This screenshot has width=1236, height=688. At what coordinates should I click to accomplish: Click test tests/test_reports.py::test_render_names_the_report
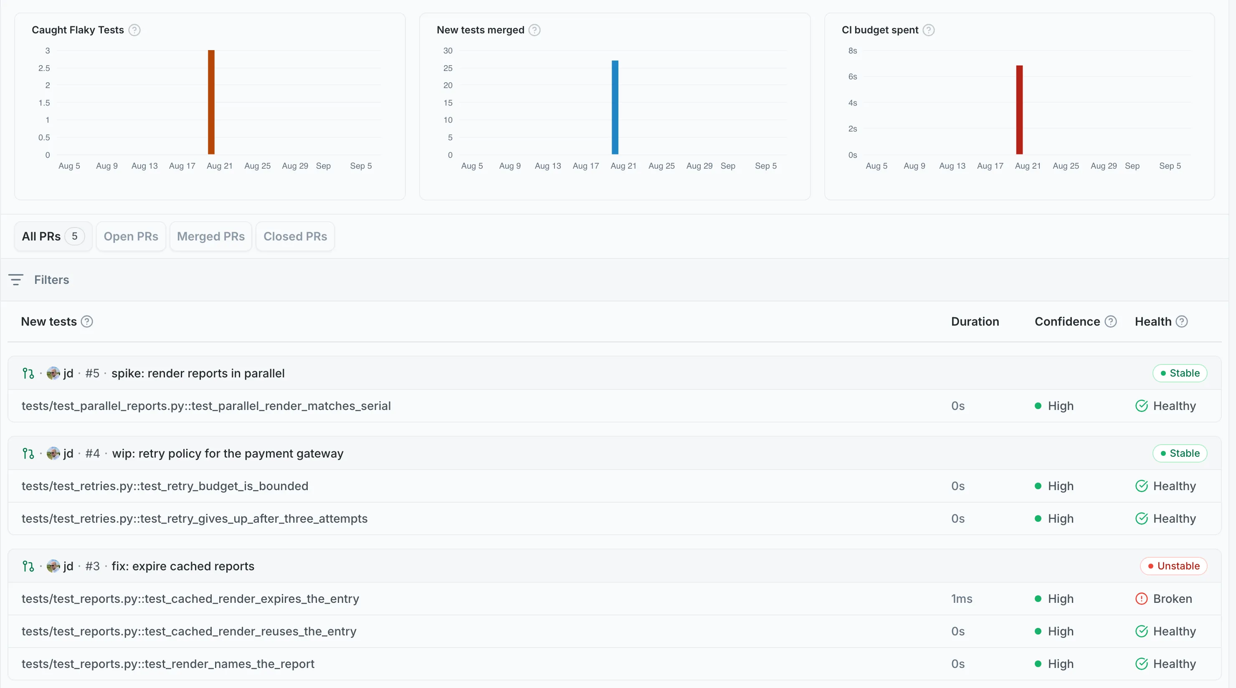pos(168,664)
